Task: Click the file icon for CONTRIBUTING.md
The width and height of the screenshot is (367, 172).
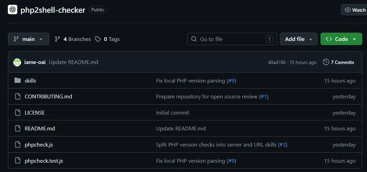Action: tap(17, 96)
